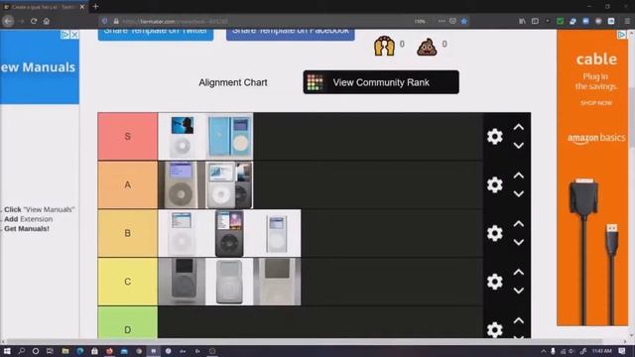Viewport: 635px width, 357px height.
Task: Pick the middle silver iPod in C tier
Action: 229,282
